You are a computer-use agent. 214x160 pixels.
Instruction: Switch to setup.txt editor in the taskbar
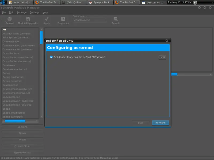point(20,2)
